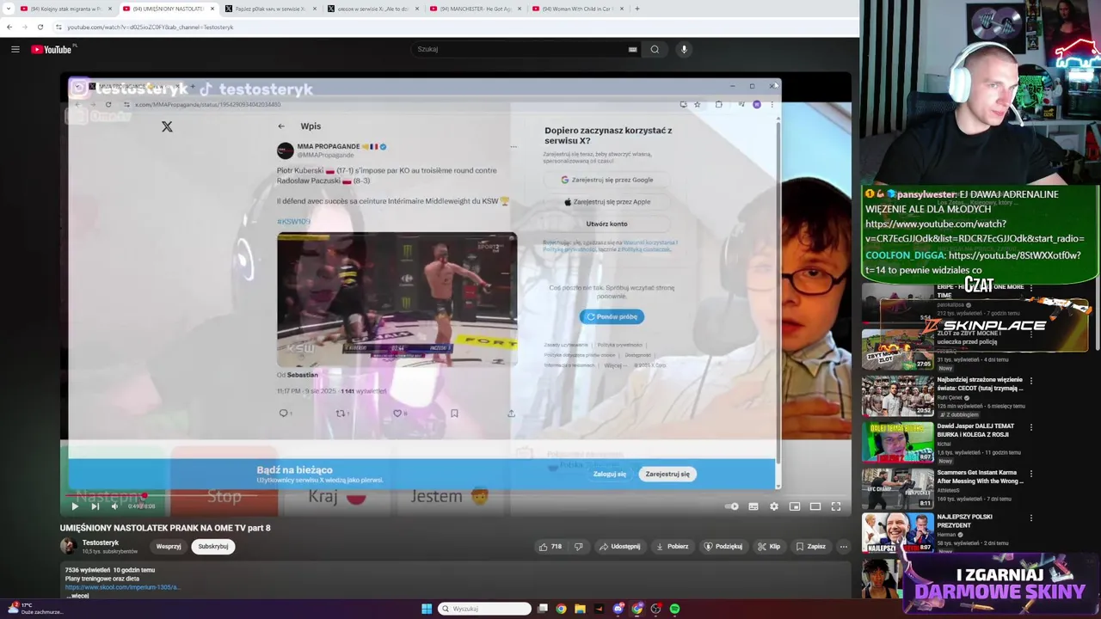Start voice search with microphone icon
The width and height of the screenshot is (1101, 619).
684,49
